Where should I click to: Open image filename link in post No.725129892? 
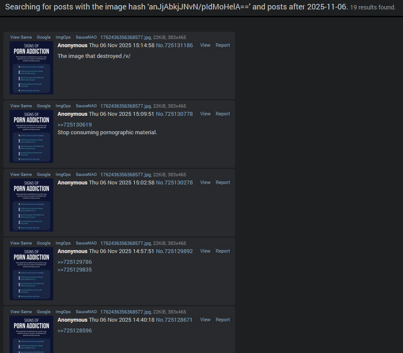(125, 244)
